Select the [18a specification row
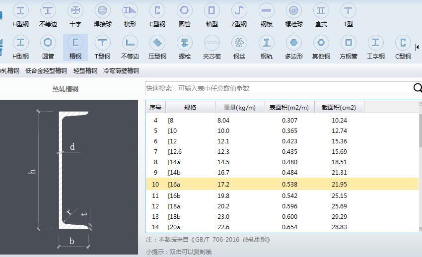The image size is (422, 257). point(282,206)
